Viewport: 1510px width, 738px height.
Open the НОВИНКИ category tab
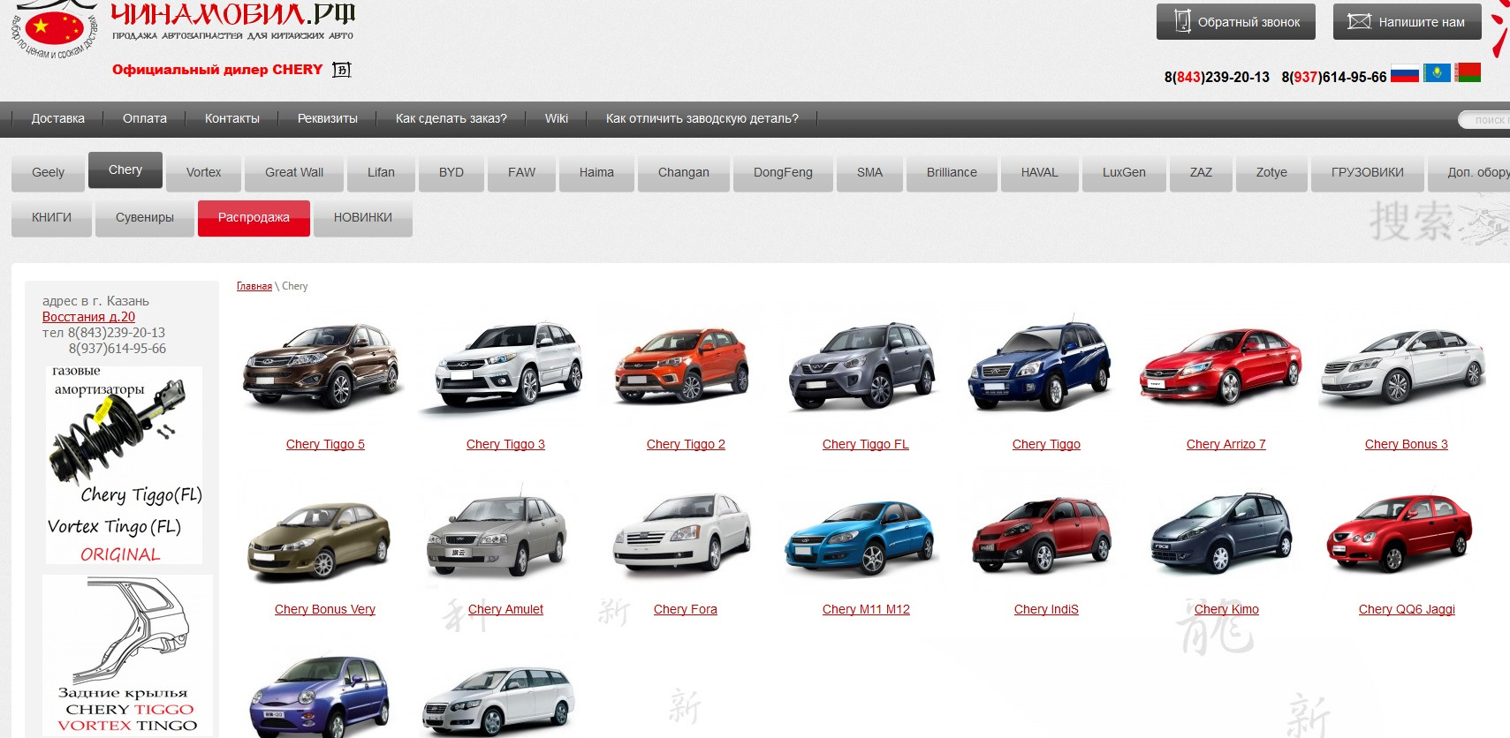click(363, 218)
